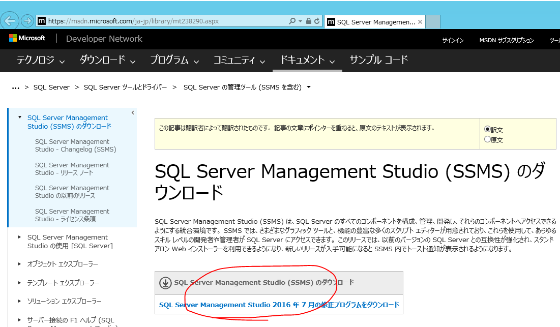
Task: Click the Microsoft logo
Action: 27,38
